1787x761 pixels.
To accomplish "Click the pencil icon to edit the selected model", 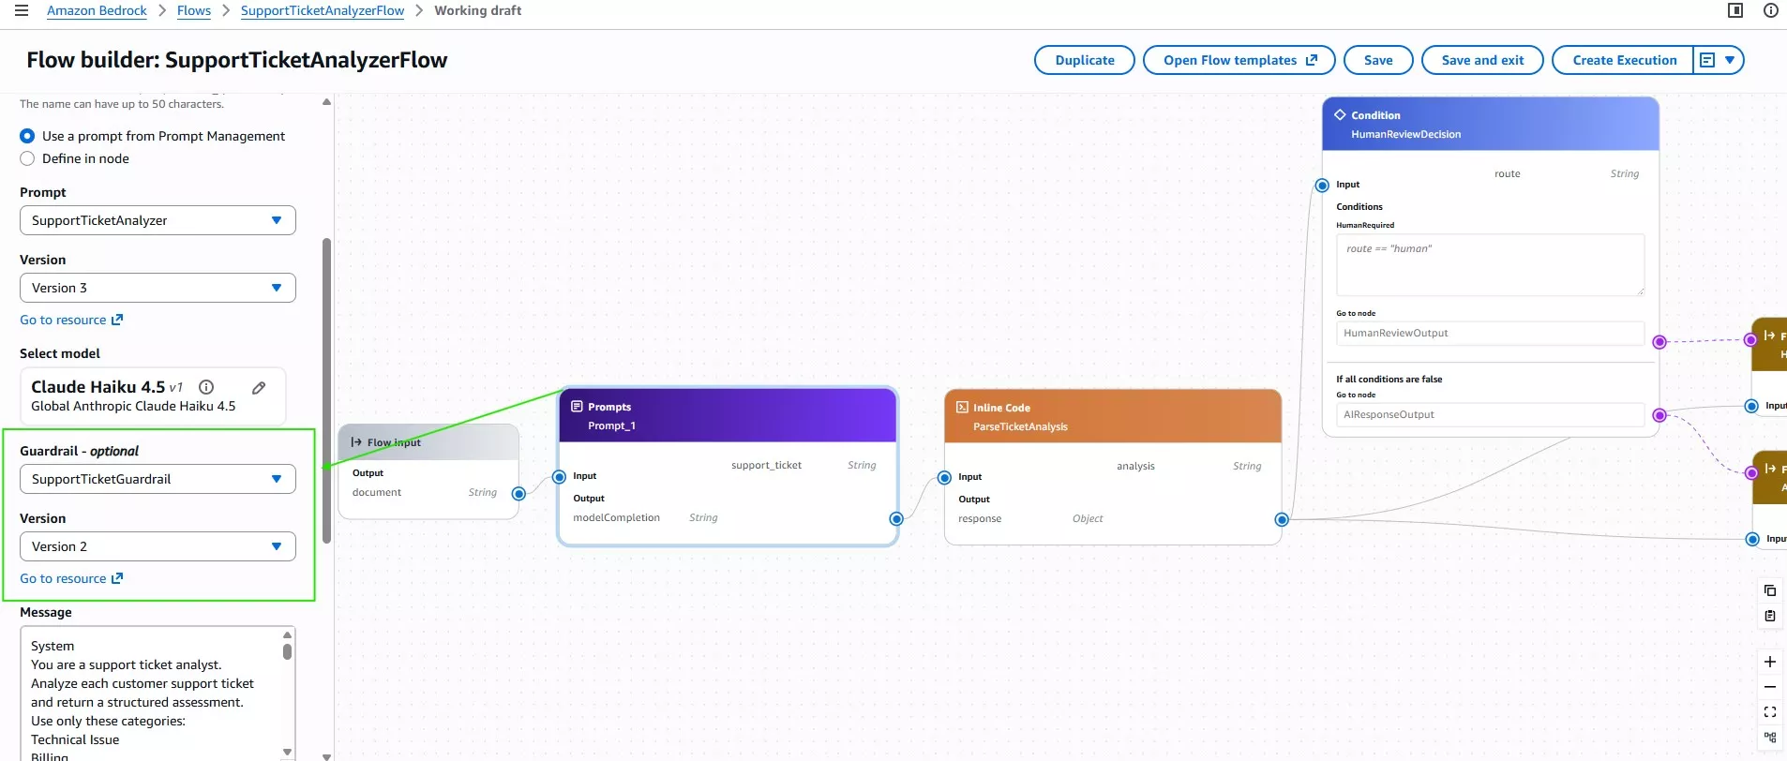I will click(x=259, y=387).
